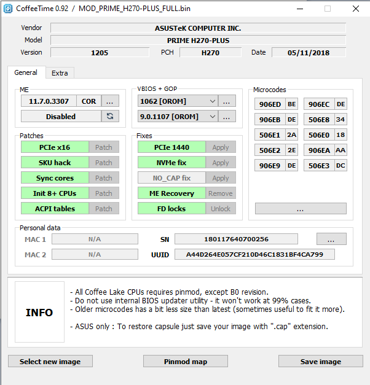Open the Microcodes browse button

301,208
